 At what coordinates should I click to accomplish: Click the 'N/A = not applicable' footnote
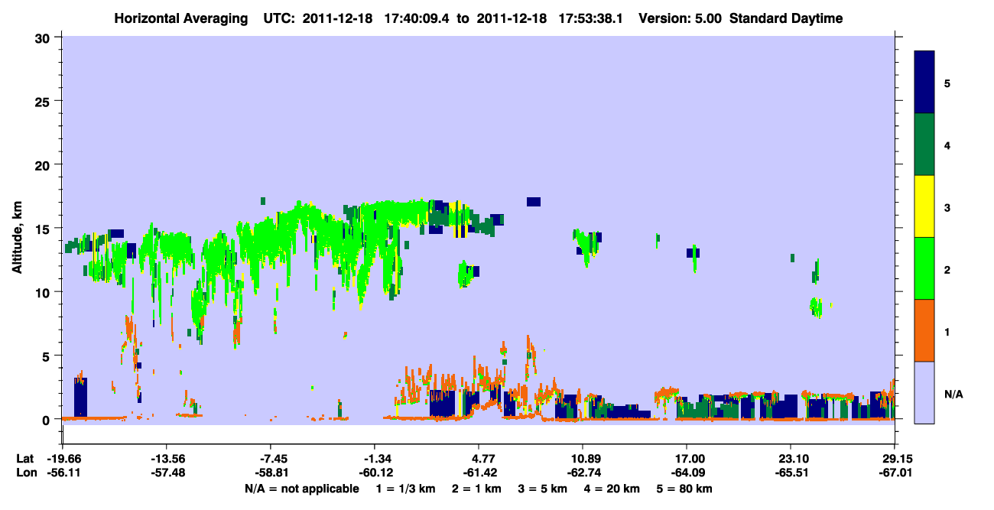302,489
